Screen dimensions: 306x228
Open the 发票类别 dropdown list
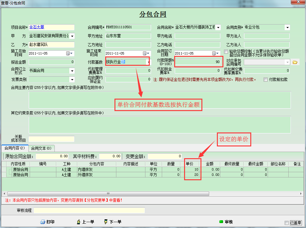click(72, 79)
